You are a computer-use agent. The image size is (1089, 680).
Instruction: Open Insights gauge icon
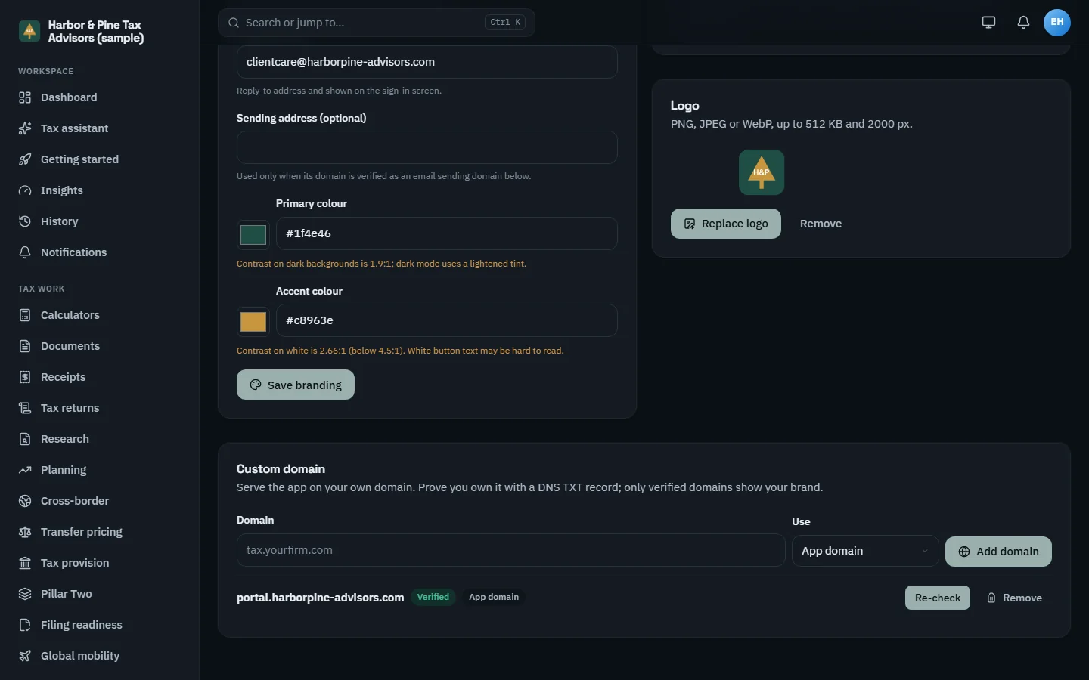pyautogui.click(x=25, y=190)
